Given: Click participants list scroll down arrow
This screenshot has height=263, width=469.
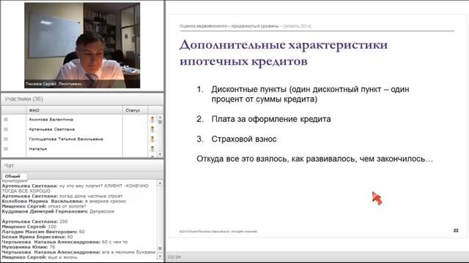Looking at the screenshot, I should pos(160,154).
